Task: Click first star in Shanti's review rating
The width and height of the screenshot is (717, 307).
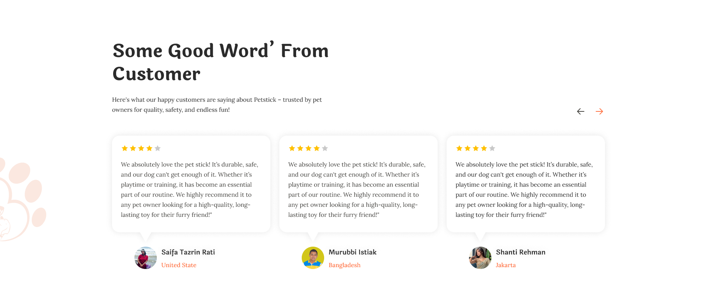Action: (x=459, y=148)
